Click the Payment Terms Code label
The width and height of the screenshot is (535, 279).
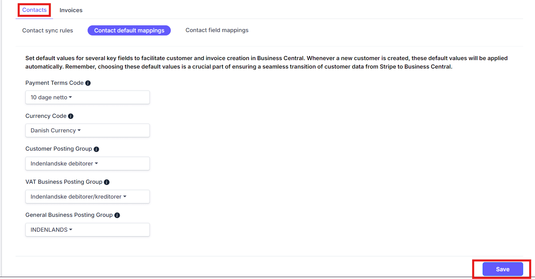54,83
